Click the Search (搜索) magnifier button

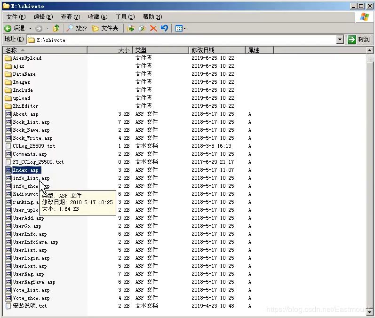click(76, 28)
